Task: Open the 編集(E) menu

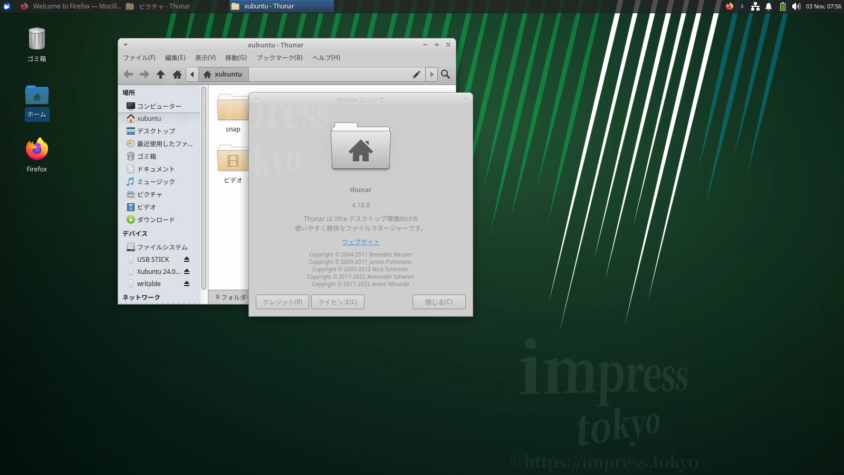Action: (175, 58)
